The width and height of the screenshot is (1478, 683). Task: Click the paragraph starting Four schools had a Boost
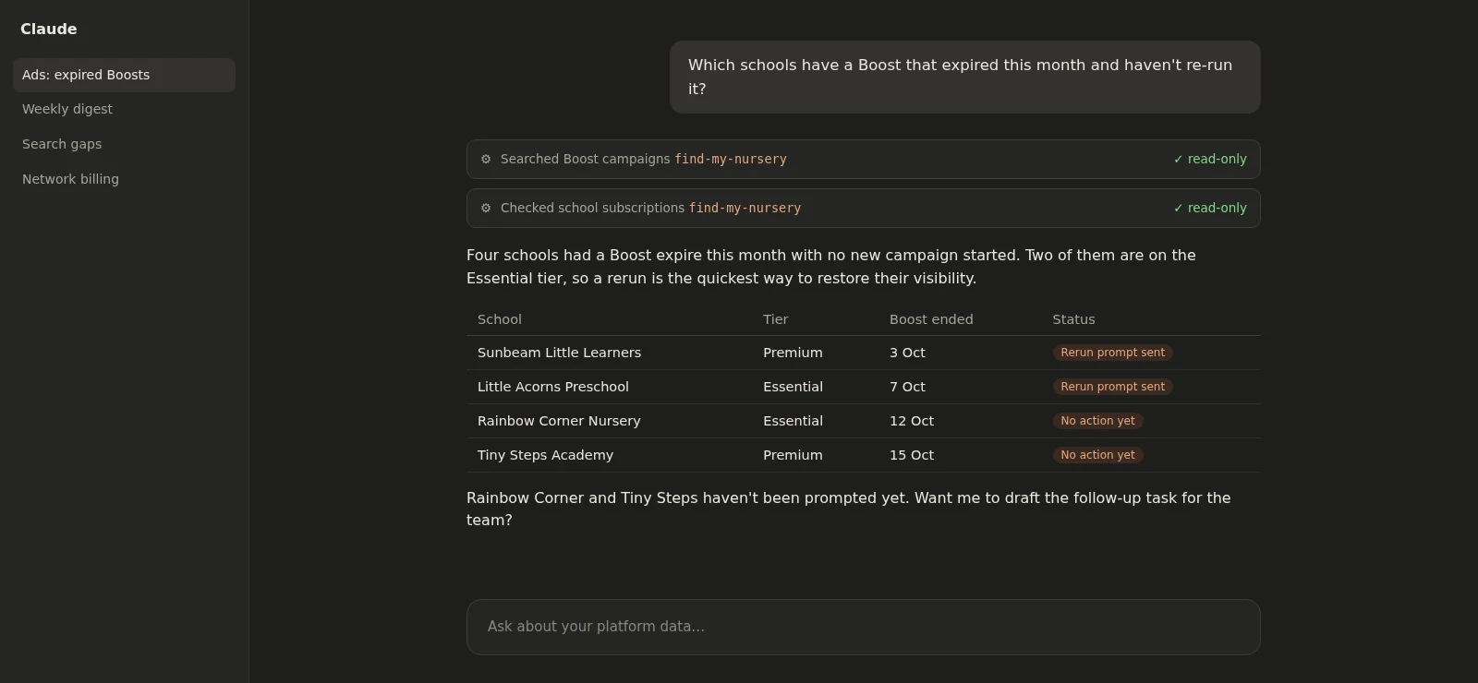(831, 267)
